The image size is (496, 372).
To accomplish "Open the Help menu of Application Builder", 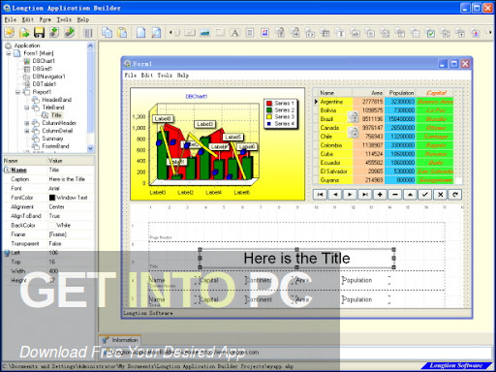I will click(83, 19).
